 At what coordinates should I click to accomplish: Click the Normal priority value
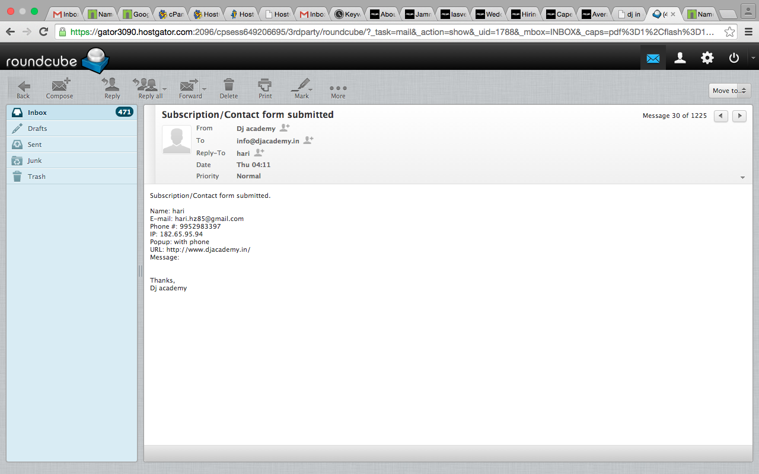point(248,176)
